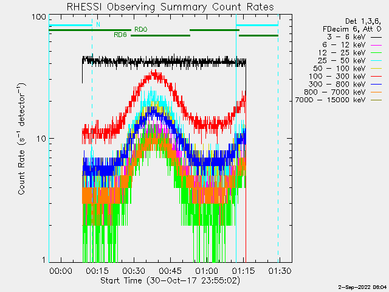Click the red line swatch for 100 - 300 keV
389x292 pixels.
pos(376,77)
